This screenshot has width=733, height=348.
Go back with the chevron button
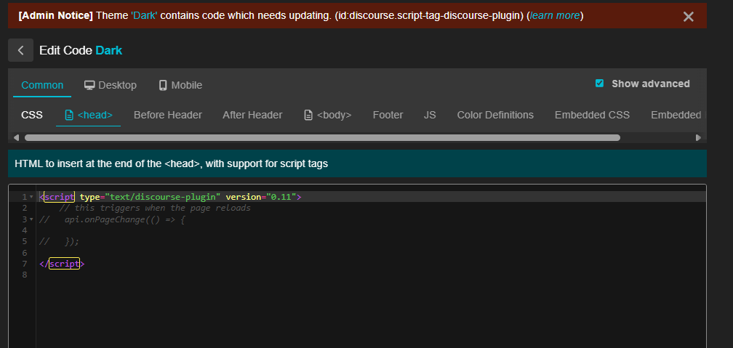point(20,50)
